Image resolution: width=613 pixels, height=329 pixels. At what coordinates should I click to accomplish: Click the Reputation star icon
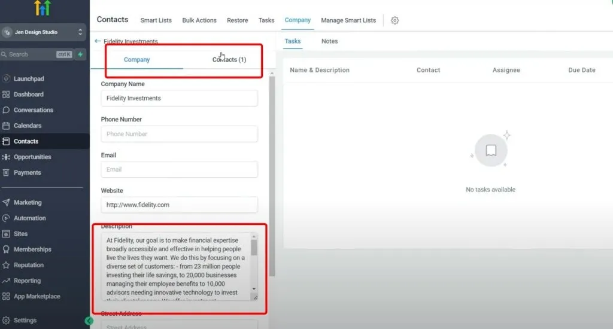[6, 265]
